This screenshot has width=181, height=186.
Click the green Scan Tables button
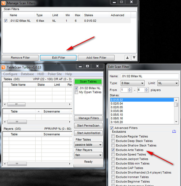(88, 82)
